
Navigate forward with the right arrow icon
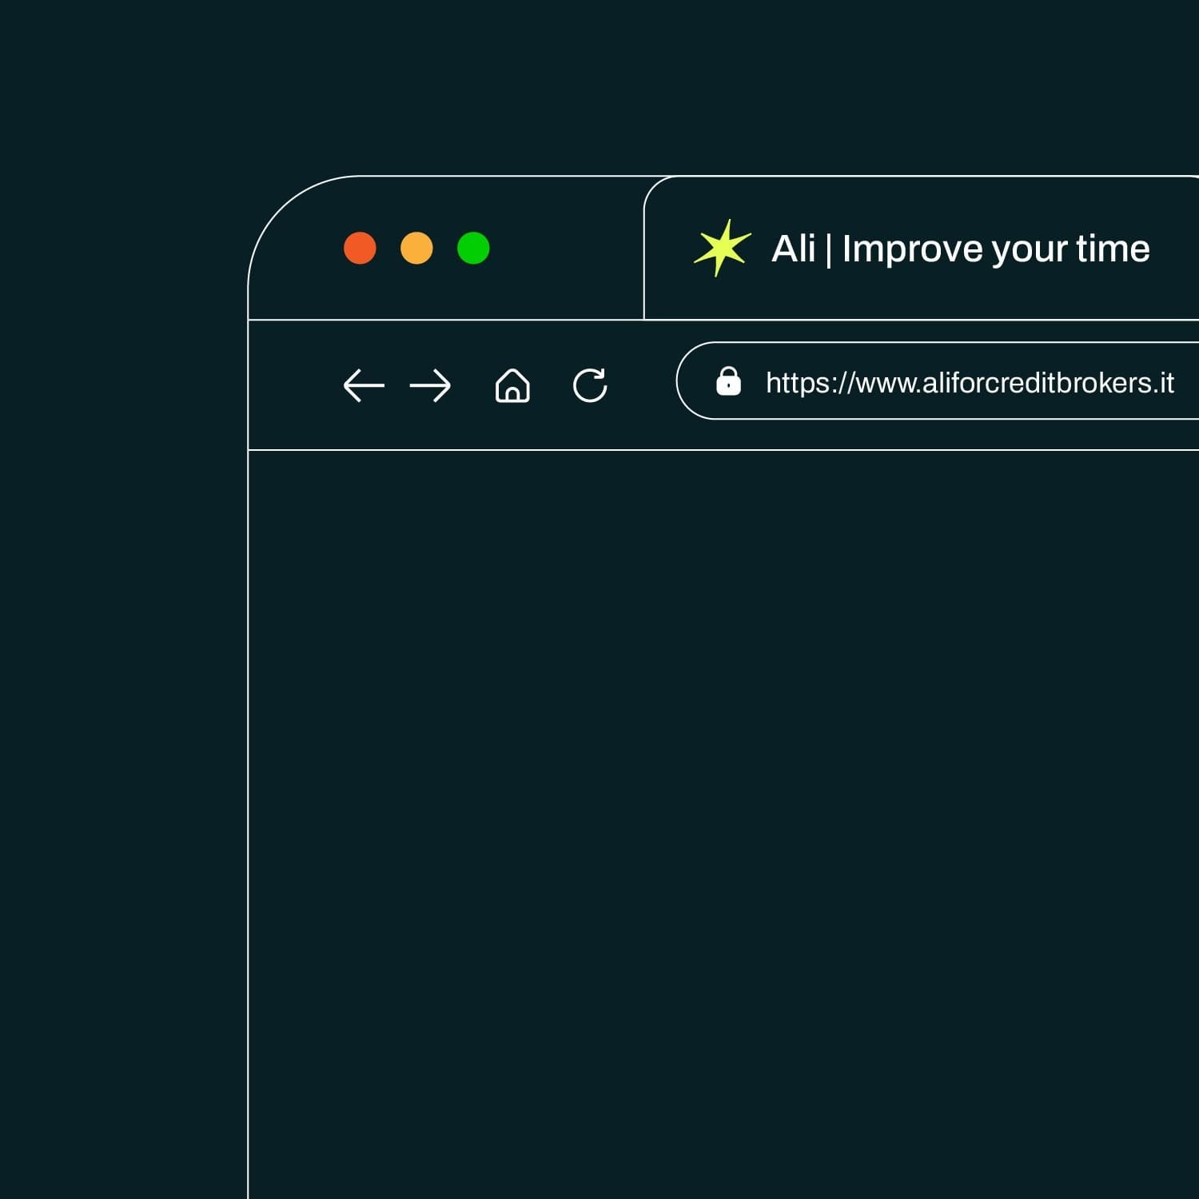pos(429,386)
